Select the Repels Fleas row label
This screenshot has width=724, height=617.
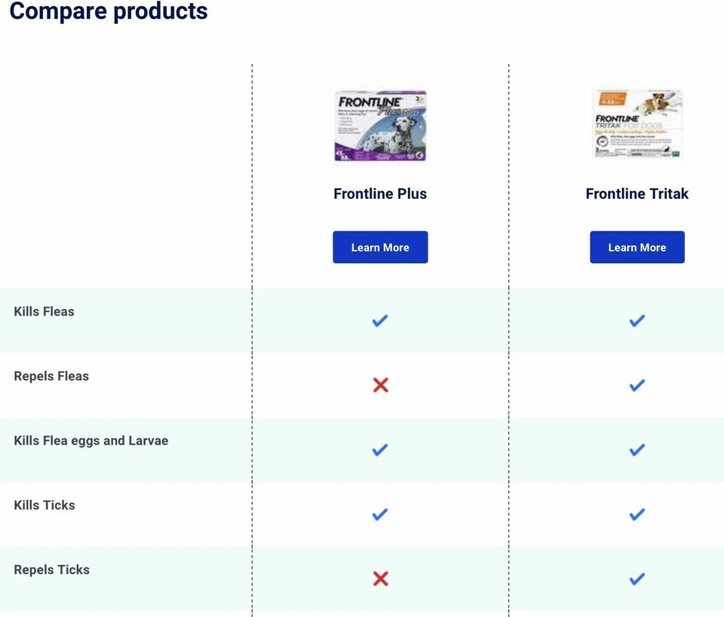51,376
